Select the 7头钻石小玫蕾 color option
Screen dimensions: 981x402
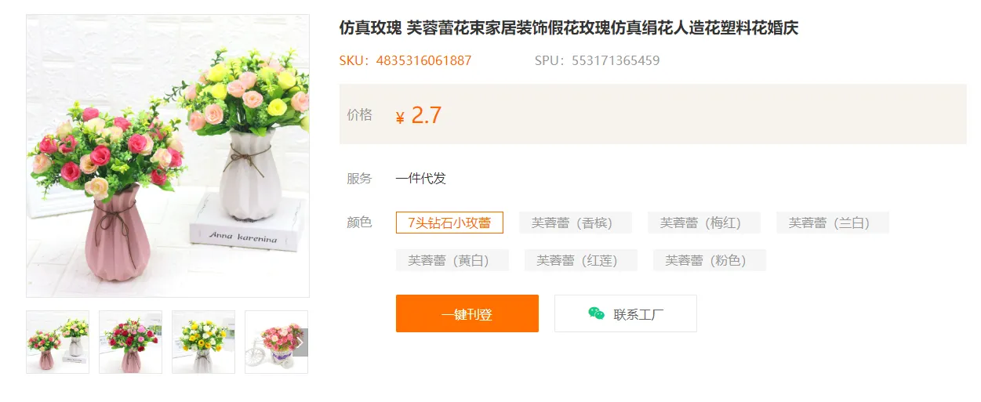pyautogui.click(x=449, y=223)
